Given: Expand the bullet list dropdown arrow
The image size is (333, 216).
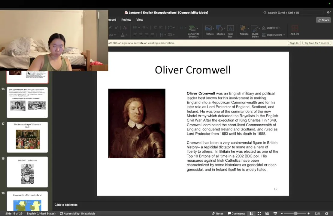Looking at the screenshot, I should 139,28.
